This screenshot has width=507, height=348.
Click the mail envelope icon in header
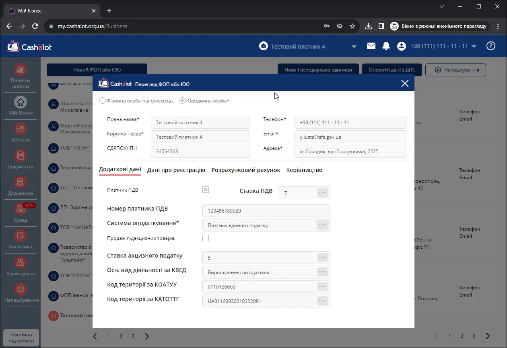371,46
